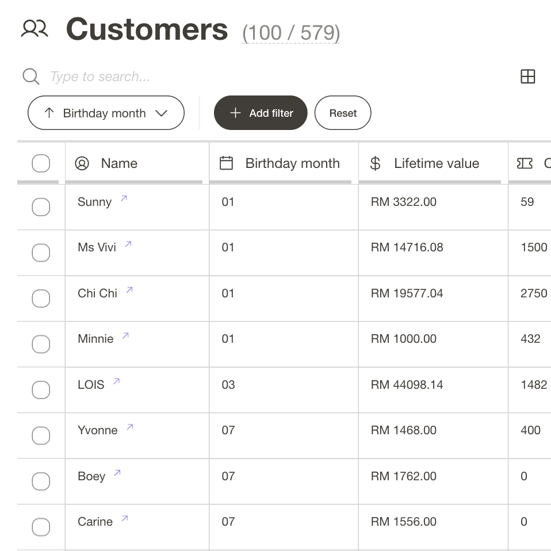Click the value 1500 in Ms Vivi's row
This screenshot has width=551, height=551.
[x=534, y=247]
